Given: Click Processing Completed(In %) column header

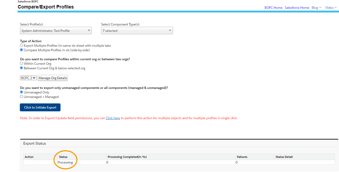Looking at the screenshot, I should pyautogui.click(x=171, y=157).
